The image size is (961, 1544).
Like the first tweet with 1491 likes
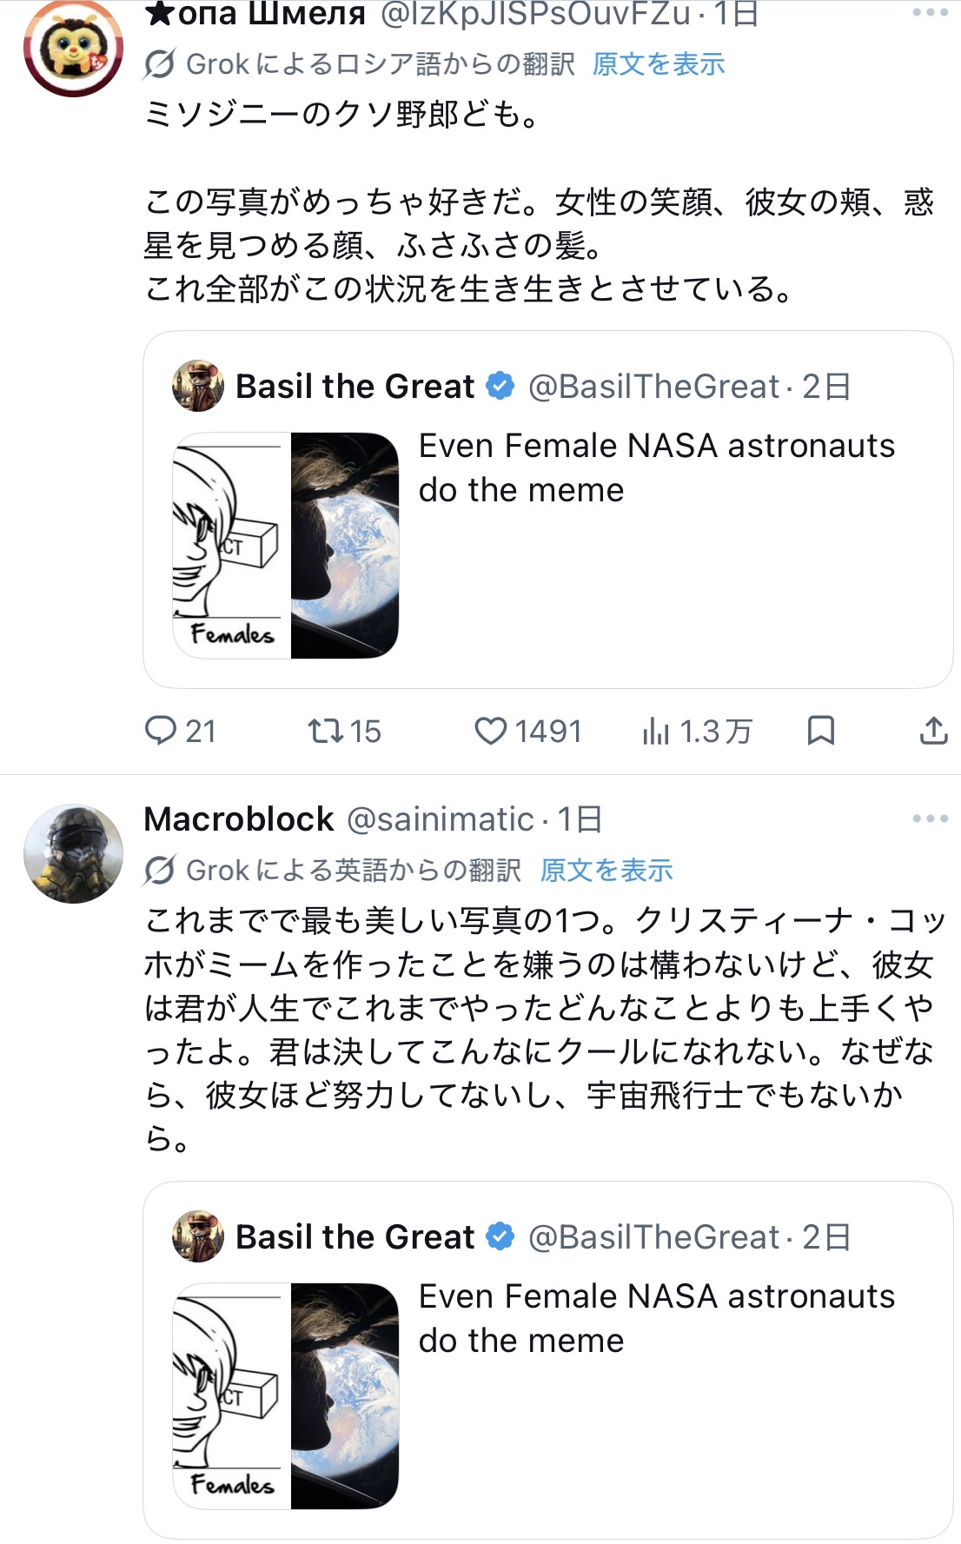point(490,731)
